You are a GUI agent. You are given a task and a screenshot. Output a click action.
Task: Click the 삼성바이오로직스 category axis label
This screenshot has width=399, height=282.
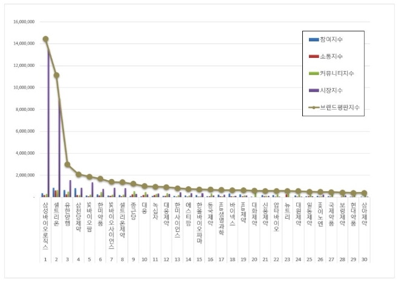pos(45,222)
